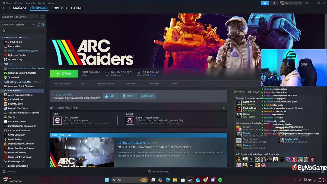Click the Zaman İsteyen Vurgun achievement icon

click(x=130, y=120)
